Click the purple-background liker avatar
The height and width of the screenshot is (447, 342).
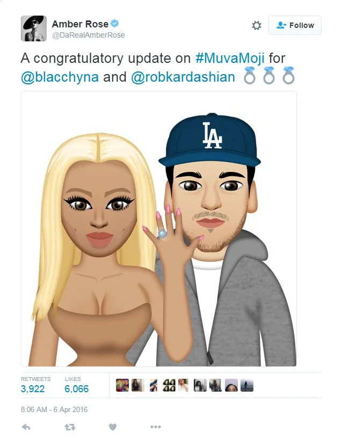click(231, 385)
